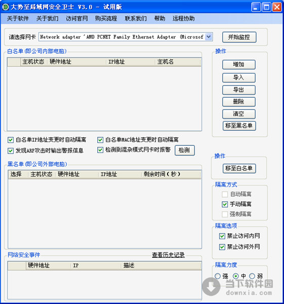The height and width of the screenshot is (304, 284).
Task: Click whitelist 主机名 column header
Action: (178, 62)
